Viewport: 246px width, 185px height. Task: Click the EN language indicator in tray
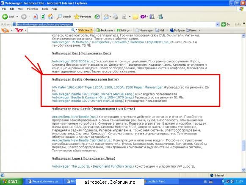click(x=205, y=182)
